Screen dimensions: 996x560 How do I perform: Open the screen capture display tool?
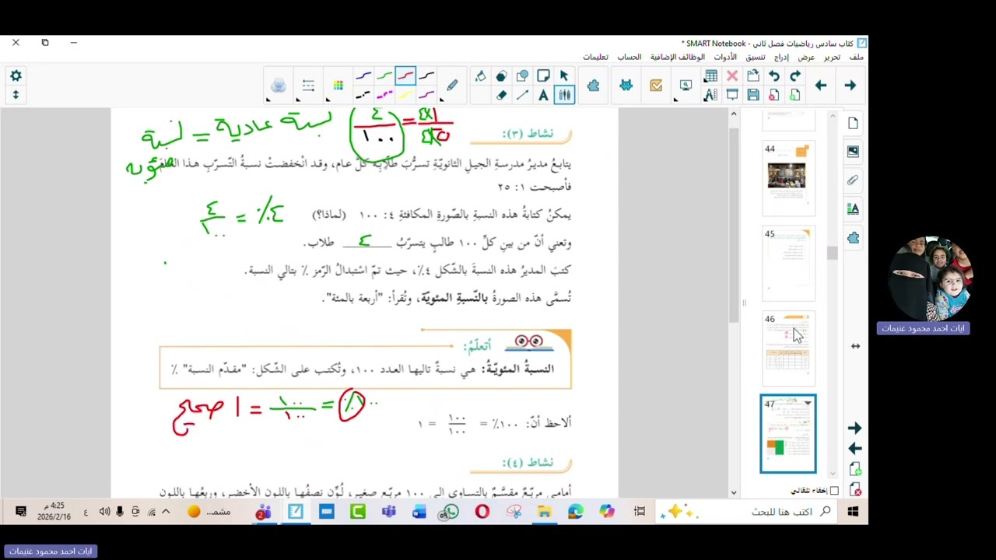point(686,86)
